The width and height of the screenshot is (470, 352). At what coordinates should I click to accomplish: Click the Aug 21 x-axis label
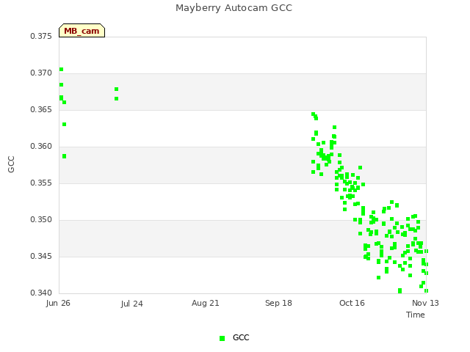pyautogui.click(x=206, y=303)
